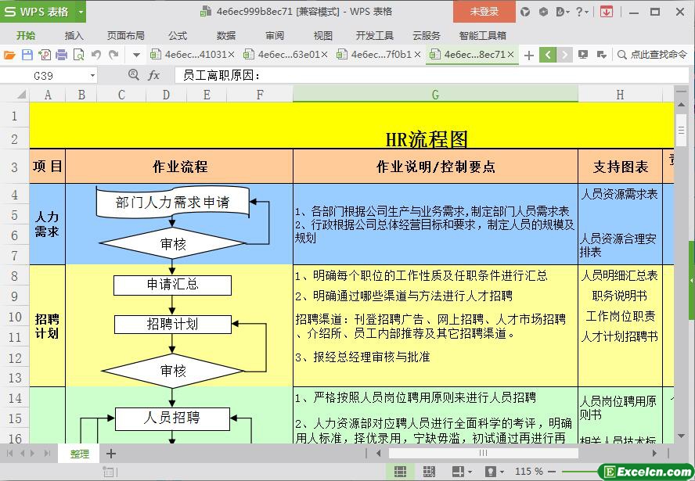Switch to the 开始 ribbon tab
This screenshot has width=695, height=481.
26,35
